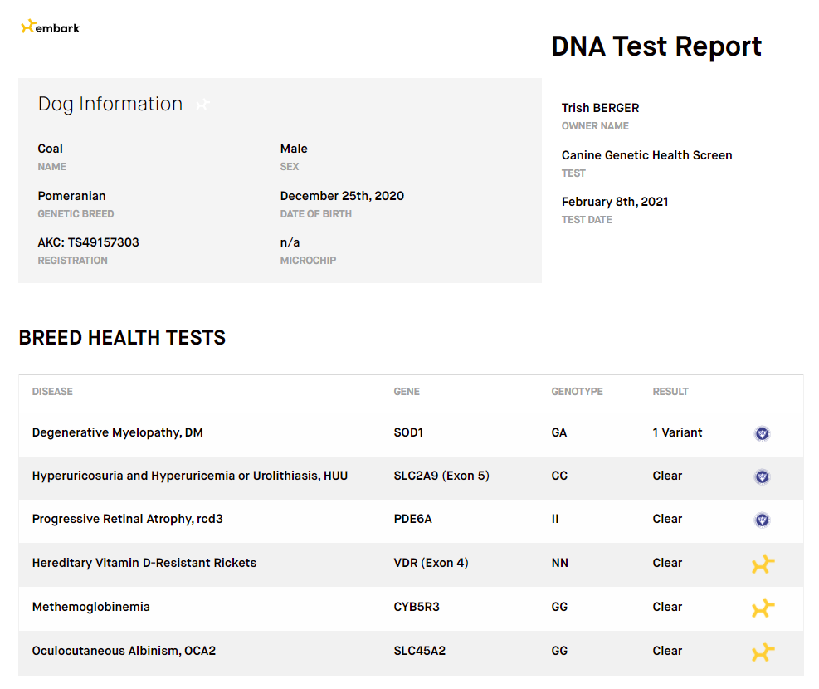The image size is (819, 689).
Task: Click the owner name Trish BERGER
Action: coord(600,108)
